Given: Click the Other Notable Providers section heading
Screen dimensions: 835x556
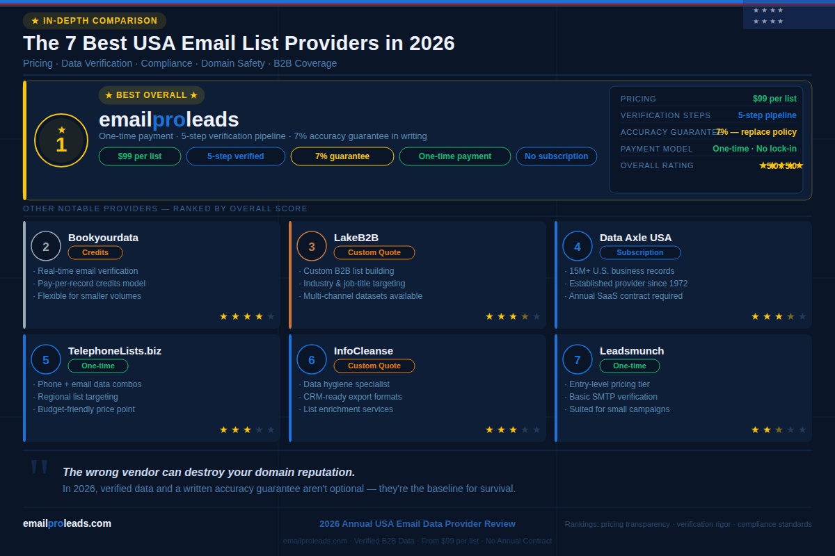Looking at the screenshot, I should pyautogui.click(x=165, y=208).
